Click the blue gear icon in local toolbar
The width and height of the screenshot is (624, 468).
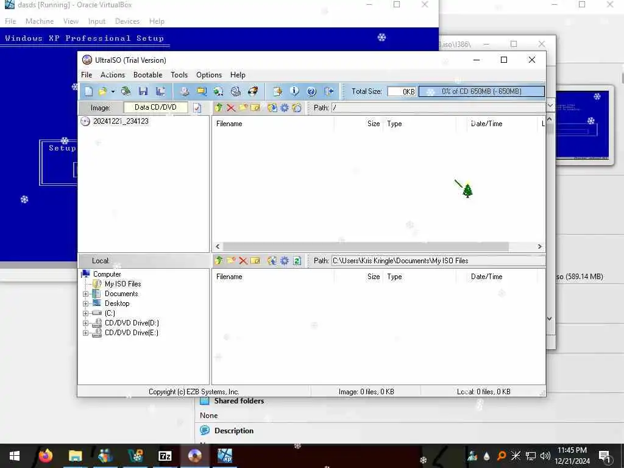pos(285,261)
